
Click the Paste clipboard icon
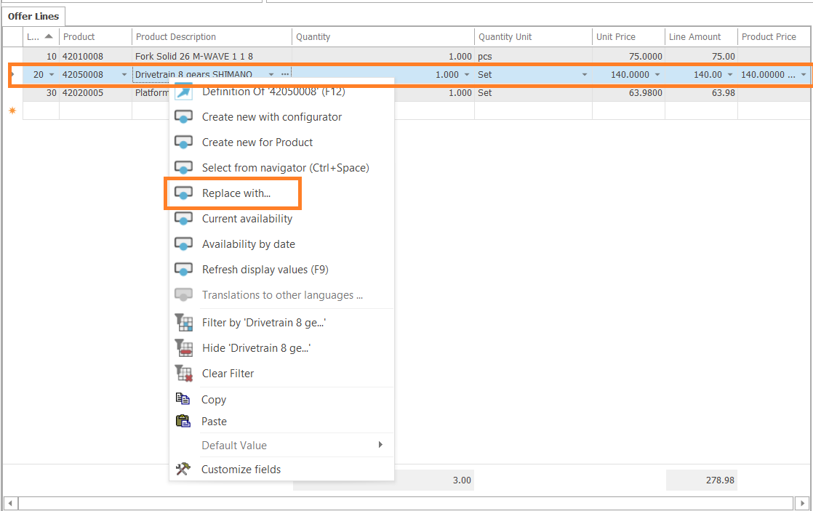[x=183, y=422]
